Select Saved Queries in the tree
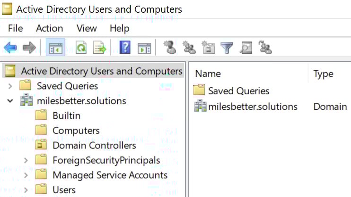This screenshot has width=351, height=197. click(x=67, y=86)
